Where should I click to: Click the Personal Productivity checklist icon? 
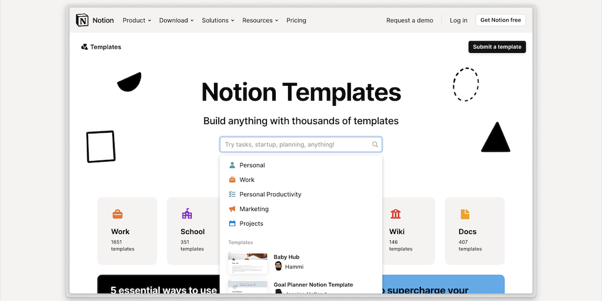pos(232,194)
